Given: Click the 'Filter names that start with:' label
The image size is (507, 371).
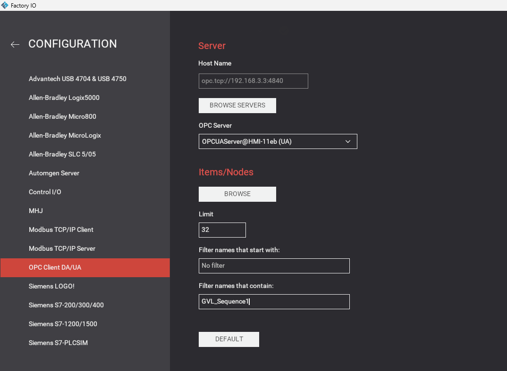Looking at the screenshot, I should [239, 250].
